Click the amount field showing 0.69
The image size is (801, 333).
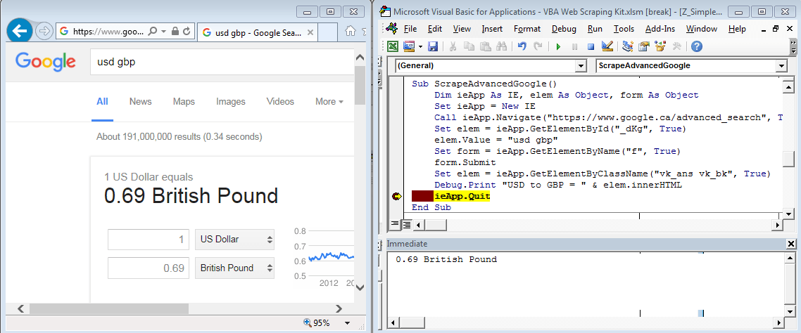coord(149,268)
